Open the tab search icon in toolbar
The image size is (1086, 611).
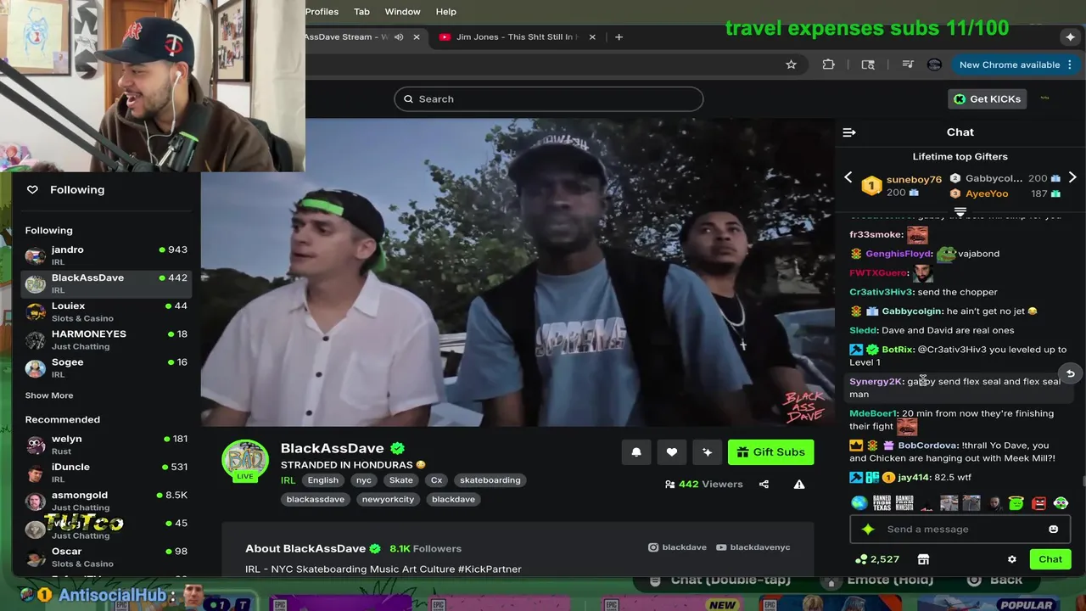868,64
